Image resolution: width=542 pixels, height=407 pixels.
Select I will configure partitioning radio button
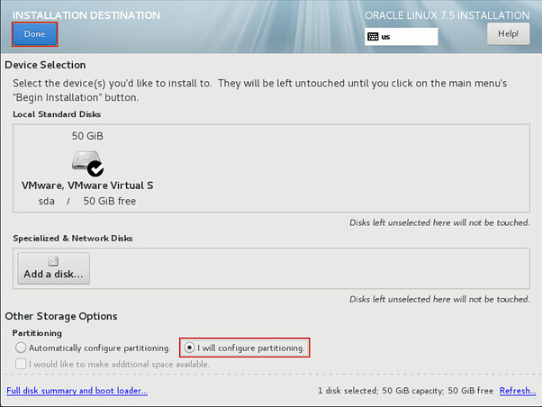pos(189,348)
